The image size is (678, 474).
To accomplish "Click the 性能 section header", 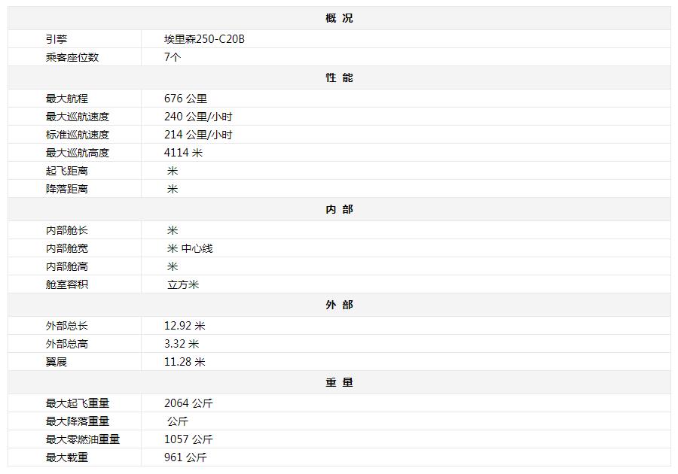I will (x=339, y=77).
